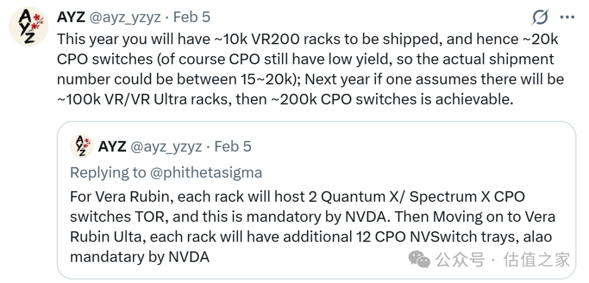Visit the @phithetasigma mention

pyautogui.click(x=206, y=173)
